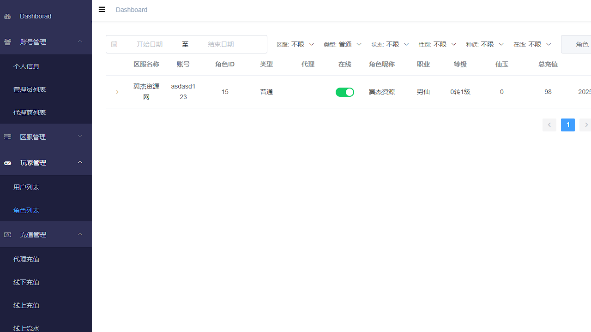Image resolution: width=591 pixels, height=332 pixels.
Task: Click the Dashboard breadcrumb link
Action: pos(132,10)
